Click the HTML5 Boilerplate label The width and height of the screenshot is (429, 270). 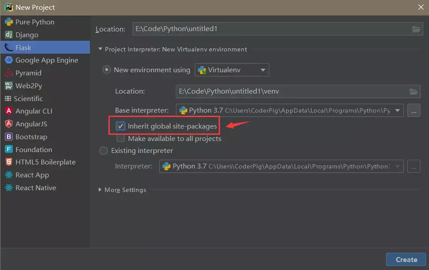point(46,162)
